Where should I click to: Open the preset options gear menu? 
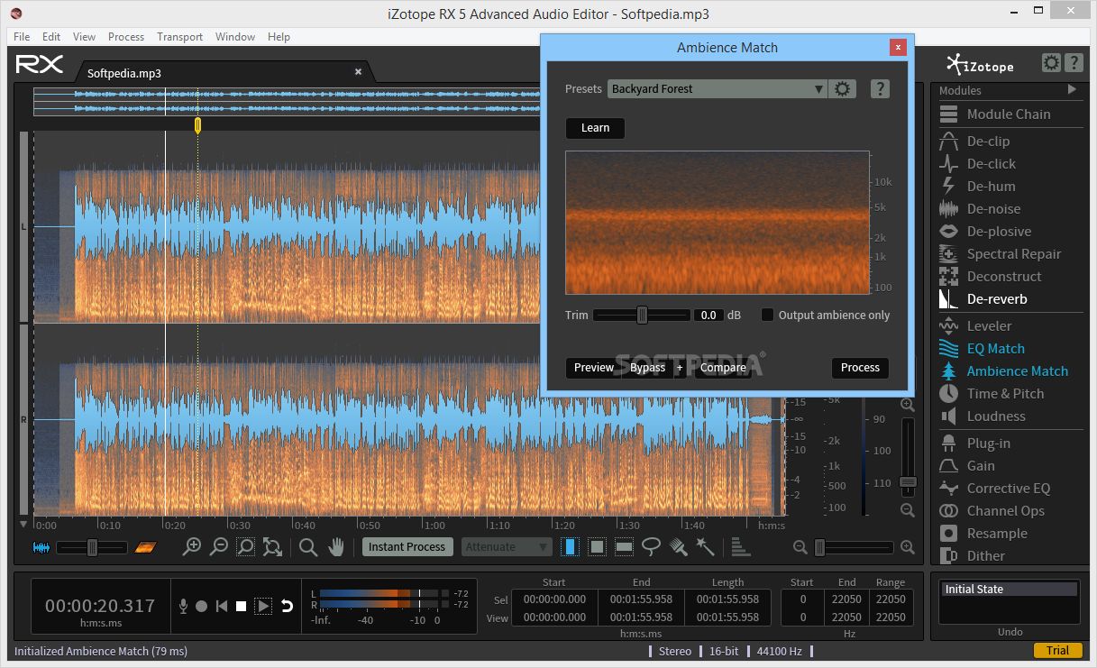[843, 88]
